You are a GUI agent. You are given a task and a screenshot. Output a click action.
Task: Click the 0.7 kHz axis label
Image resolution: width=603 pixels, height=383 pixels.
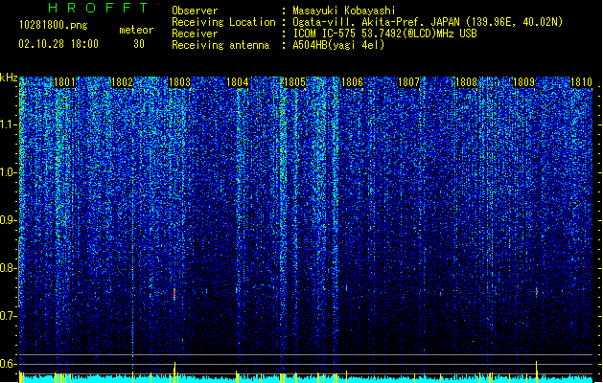point(9,316)
